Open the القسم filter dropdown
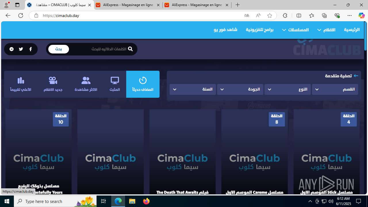 pyautogui.click(x=335, y=89)
